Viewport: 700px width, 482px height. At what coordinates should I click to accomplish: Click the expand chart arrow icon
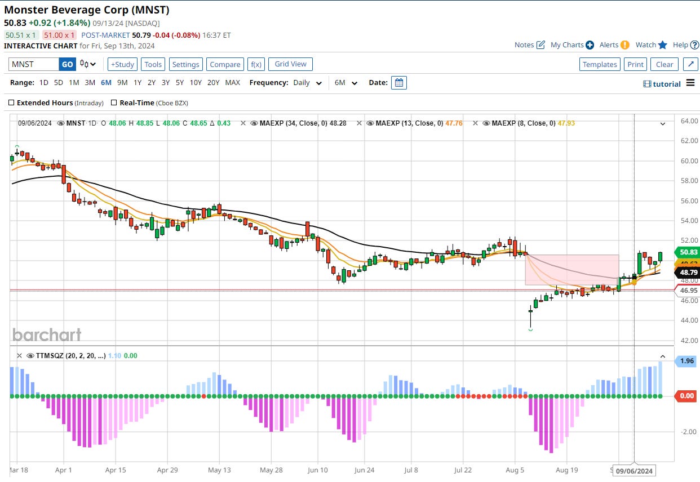point(691,64)
